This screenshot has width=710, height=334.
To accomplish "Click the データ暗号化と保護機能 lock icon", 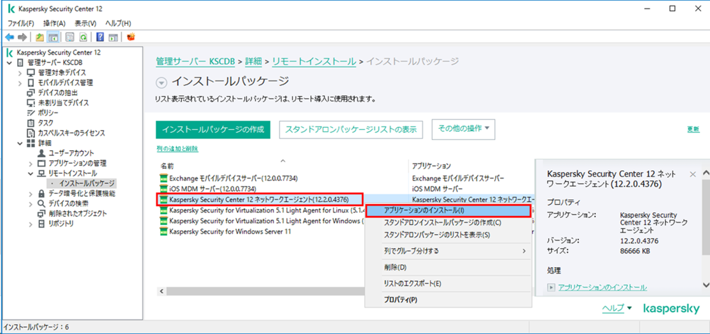I will point(41,193).
